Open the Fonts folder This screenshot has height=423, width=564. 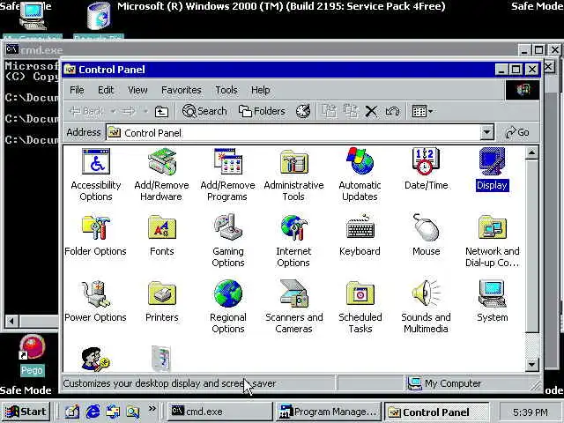coord(161,235)
